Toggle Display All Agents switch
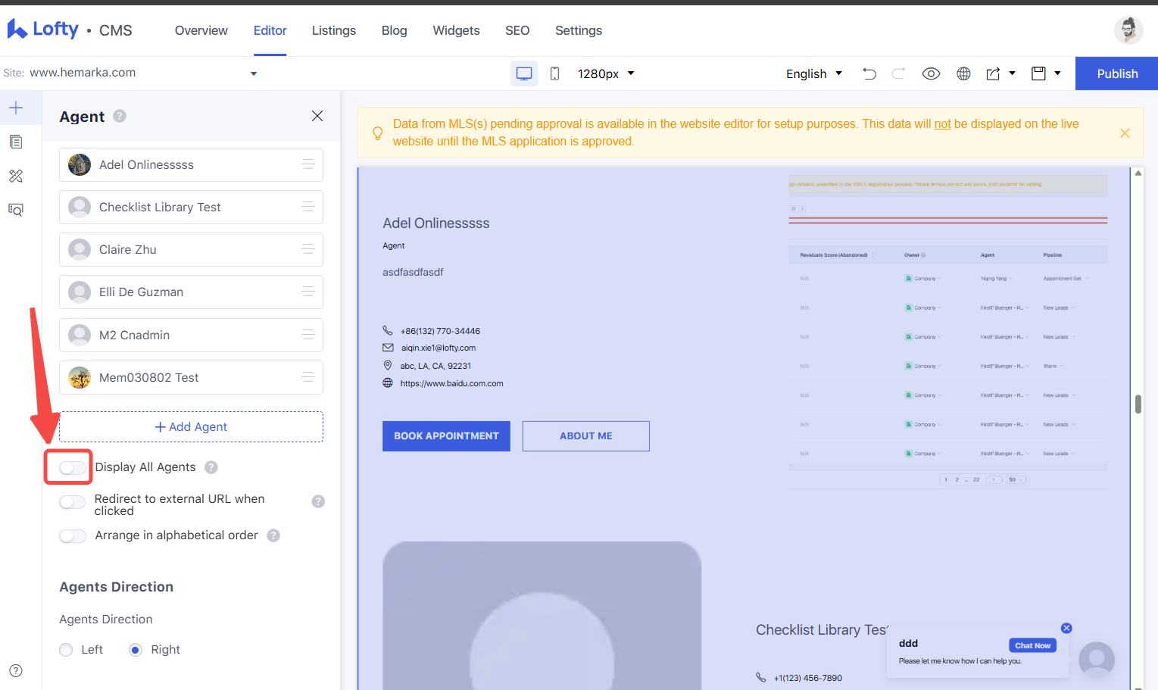This screenshot has width=1158, height=690. pyautogui.click(x=73, y=467)
